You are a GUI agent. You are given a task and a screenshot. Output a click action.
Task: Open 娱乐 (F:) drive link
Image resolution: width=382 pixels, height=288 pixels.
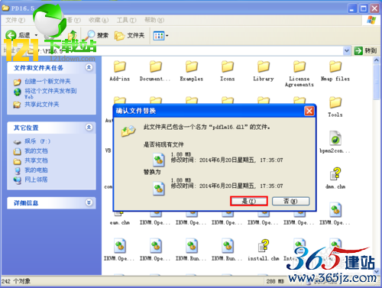pyautogui.click(x=37, y=141)
